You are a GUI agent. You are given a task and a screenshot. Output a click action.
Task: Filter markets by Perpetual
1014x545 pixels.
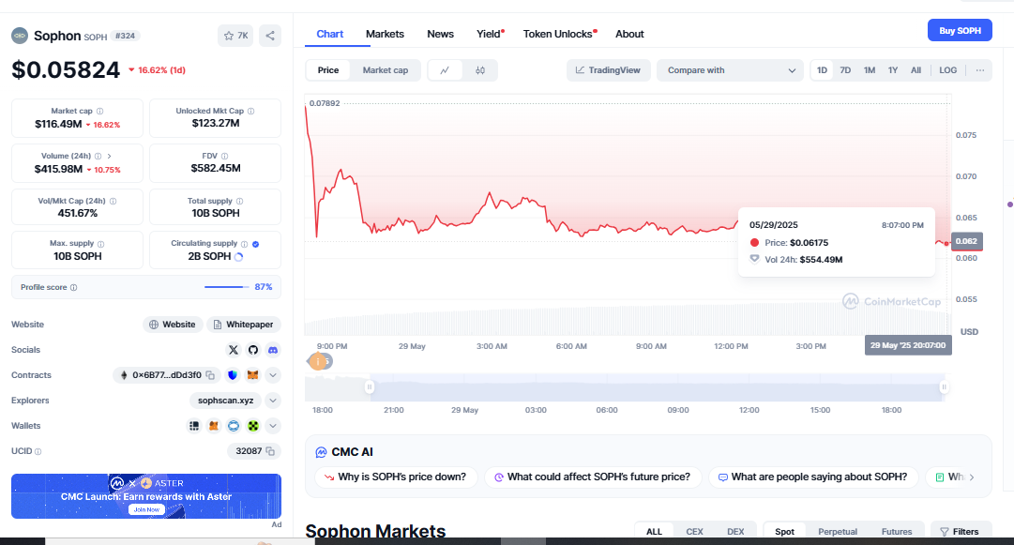pyautogui.click(x=838, y=532)
